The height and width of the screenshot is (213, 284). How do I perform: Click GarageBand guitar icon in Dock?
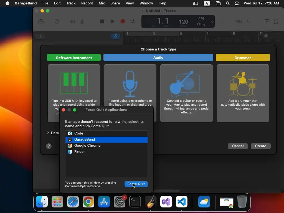151,201
